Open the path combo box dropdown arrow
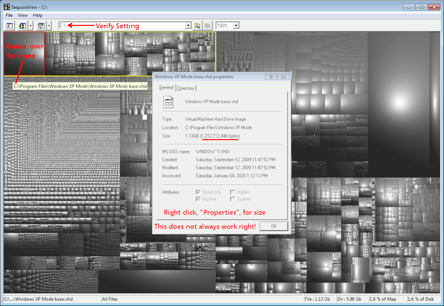Screen dimensions: 444x306 [188, 26]
